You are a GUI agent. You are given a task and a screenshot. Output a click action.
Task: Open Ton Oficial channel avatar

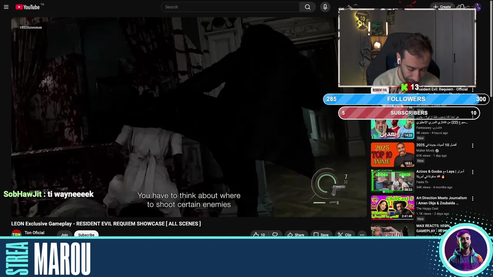16,234
